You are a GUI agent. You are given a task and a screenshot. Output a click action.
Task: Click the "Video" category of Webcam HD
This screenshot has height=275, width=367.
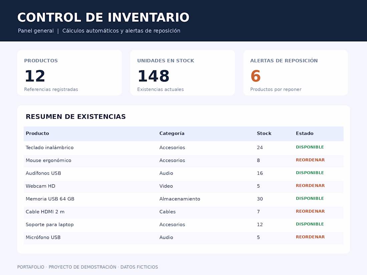pyautogui.click(x=166, y=186)
